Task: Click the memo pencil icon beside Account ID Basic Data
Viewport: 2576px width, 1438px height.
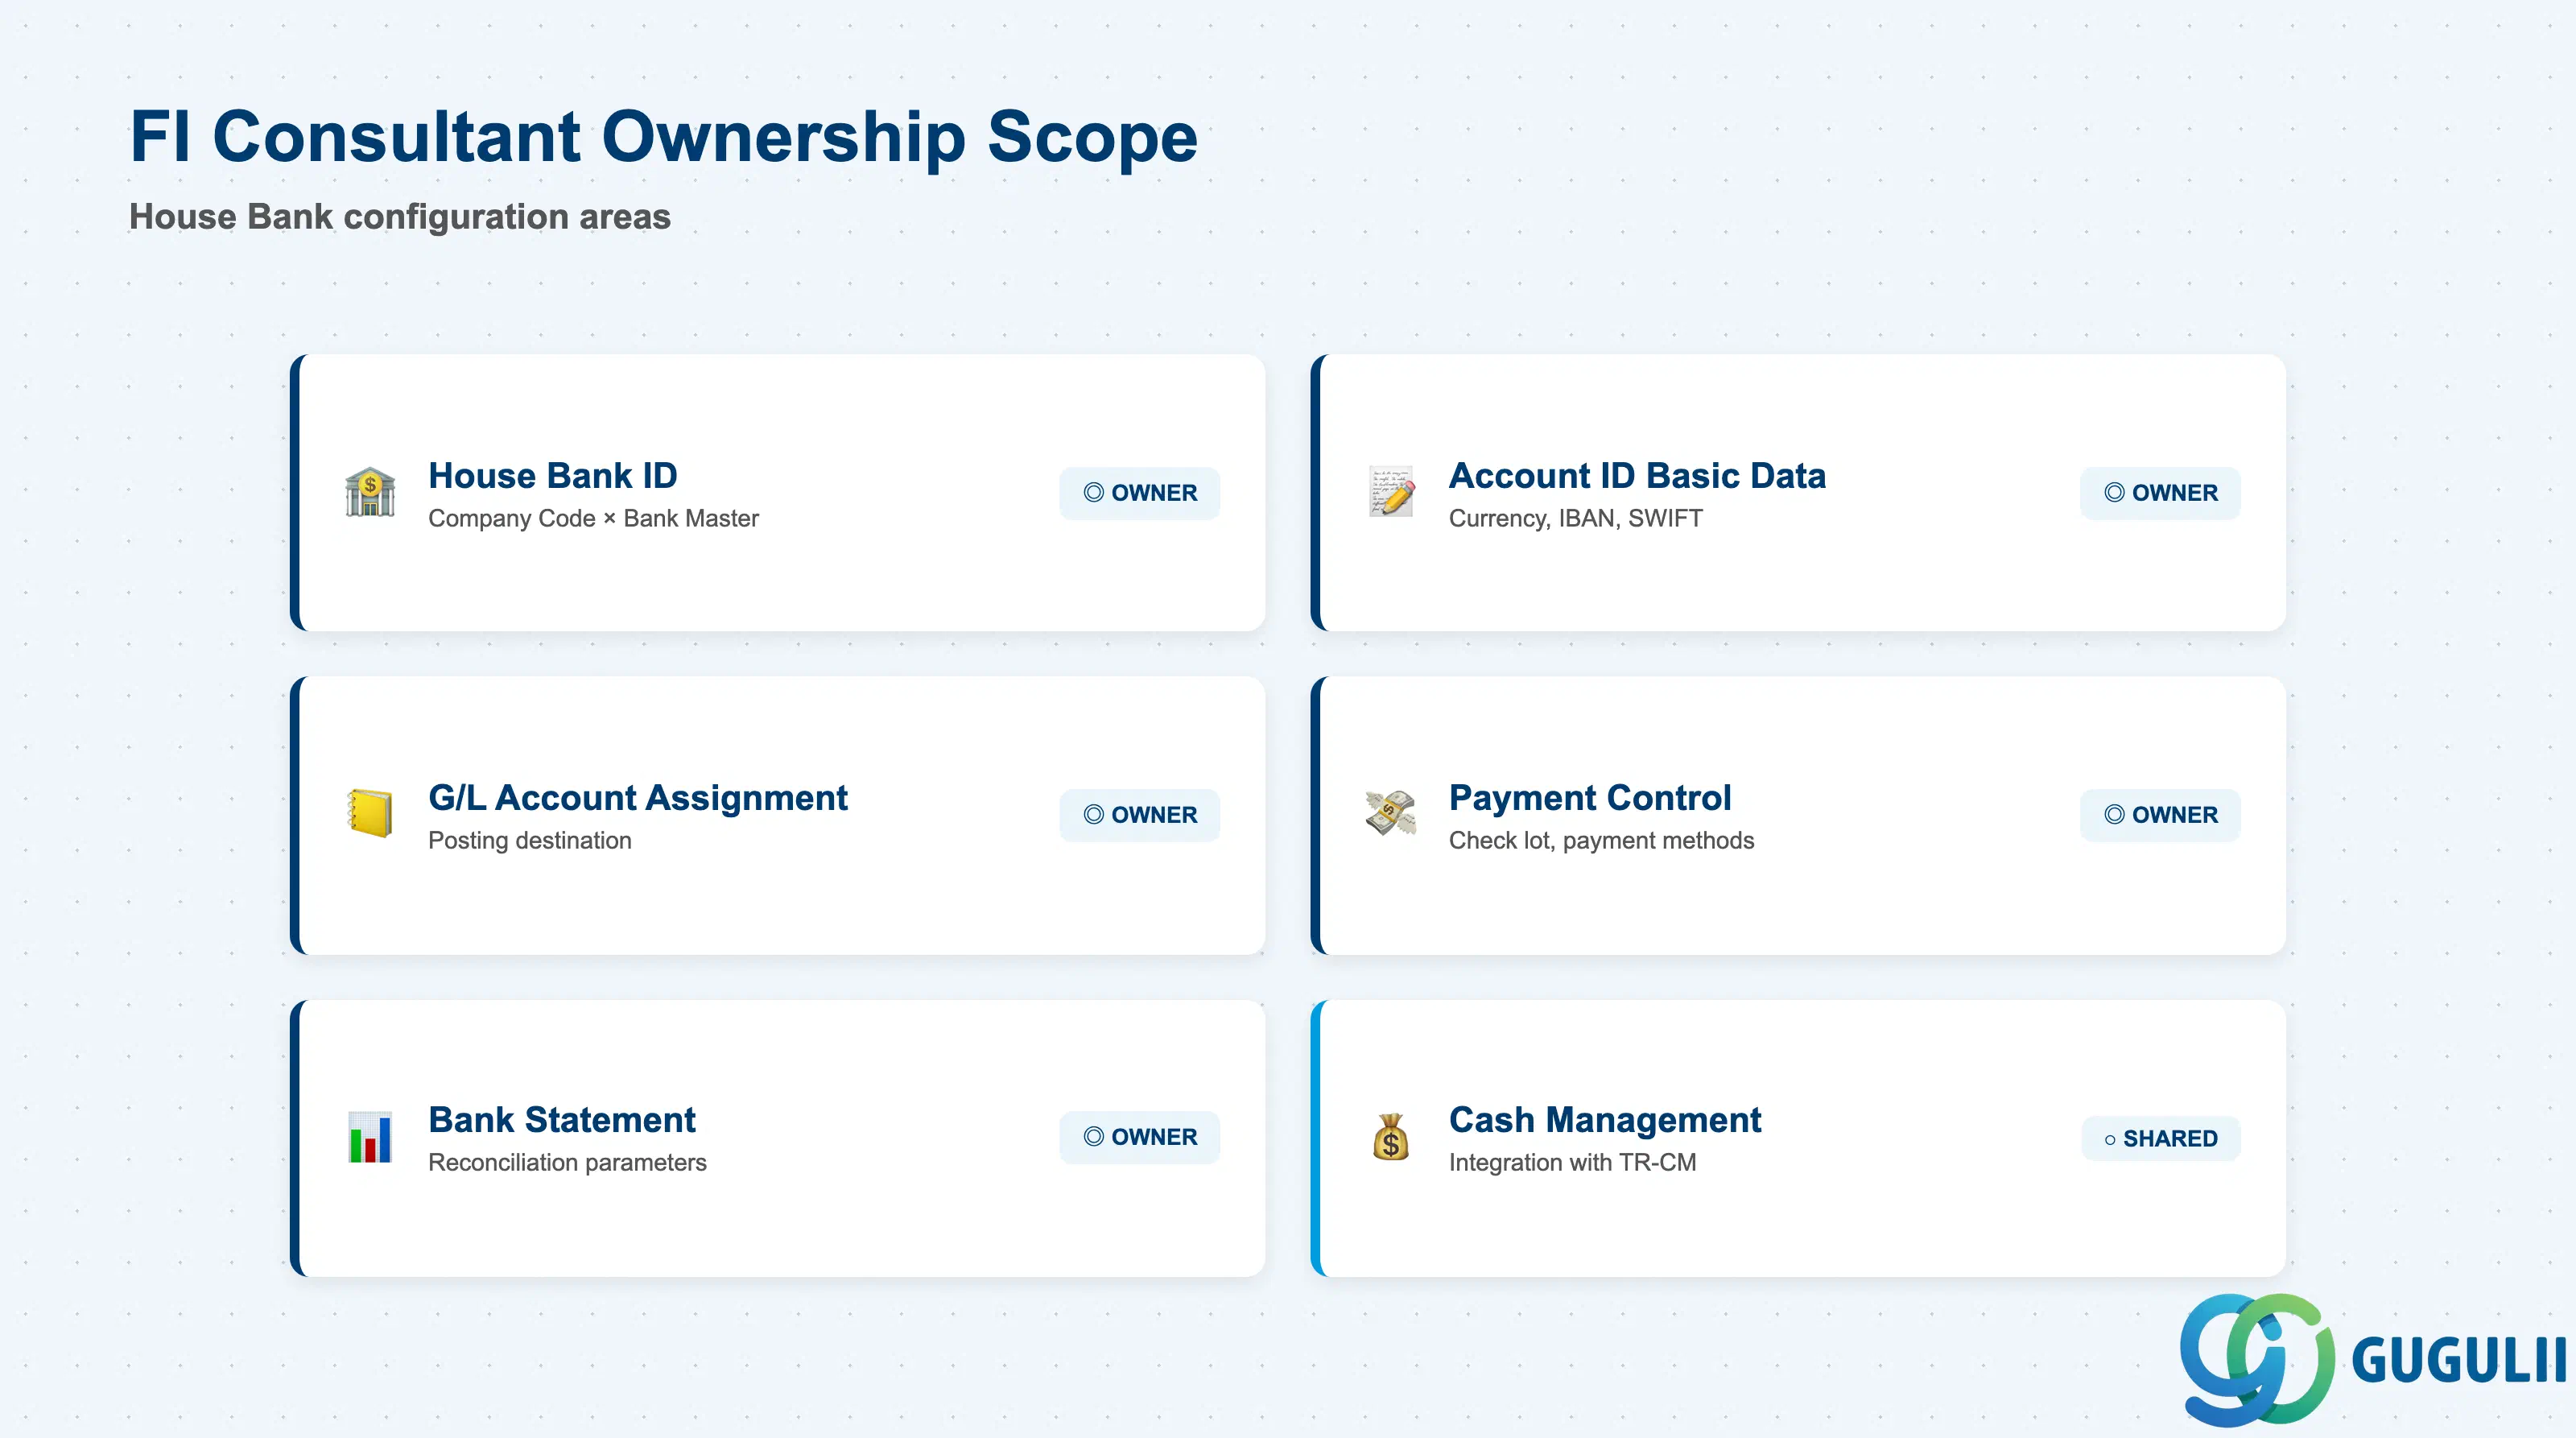Action: [1391, 492]
